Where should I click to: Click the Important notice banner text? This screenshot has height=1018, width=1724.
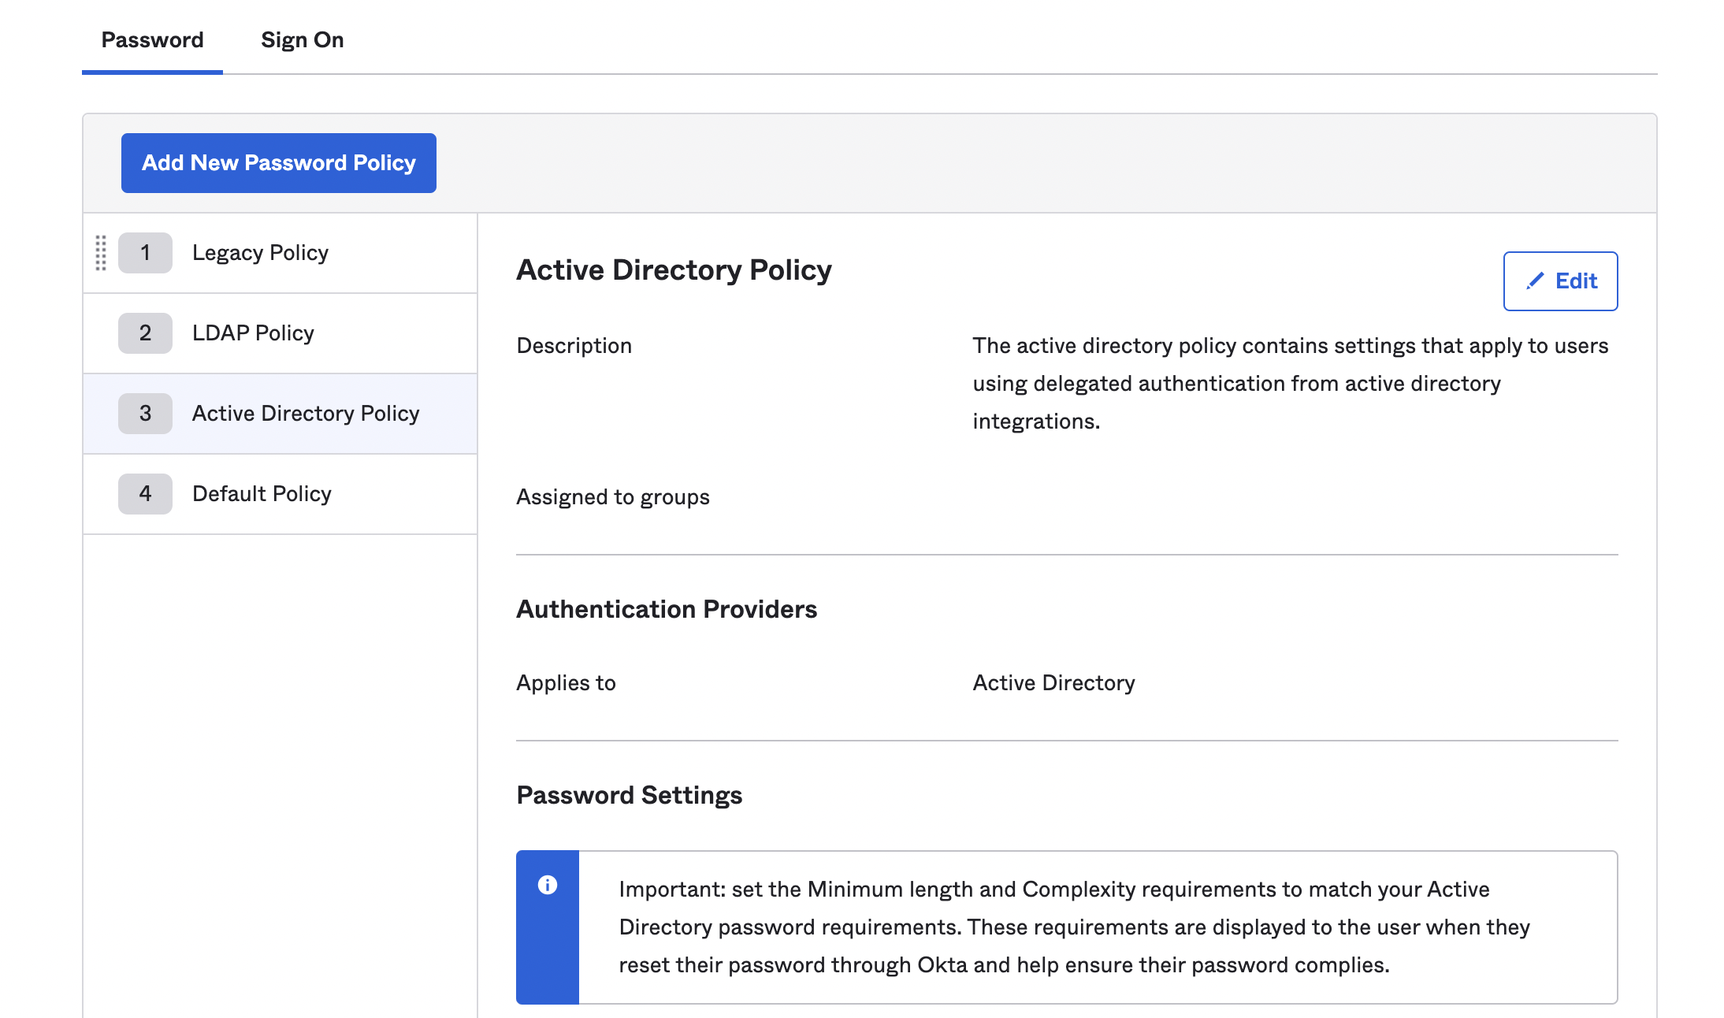point(1072,927)
